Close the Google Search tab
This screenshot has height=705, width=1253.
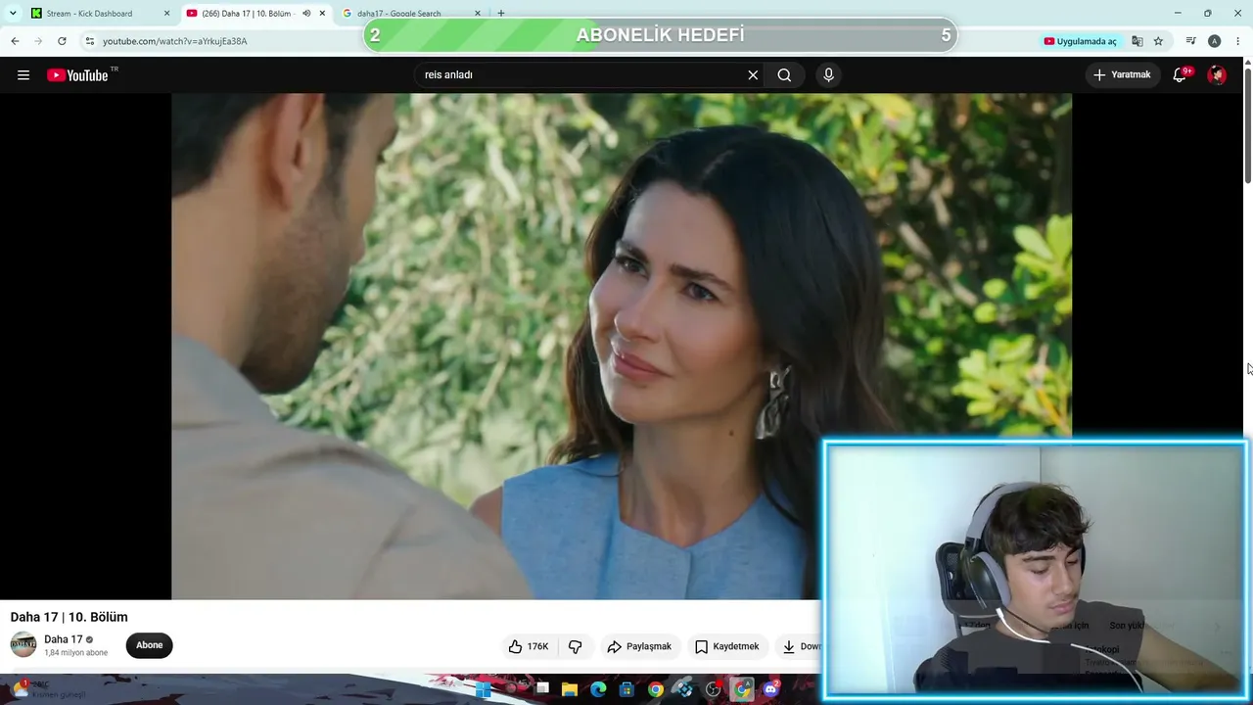(x=478, y=14)
